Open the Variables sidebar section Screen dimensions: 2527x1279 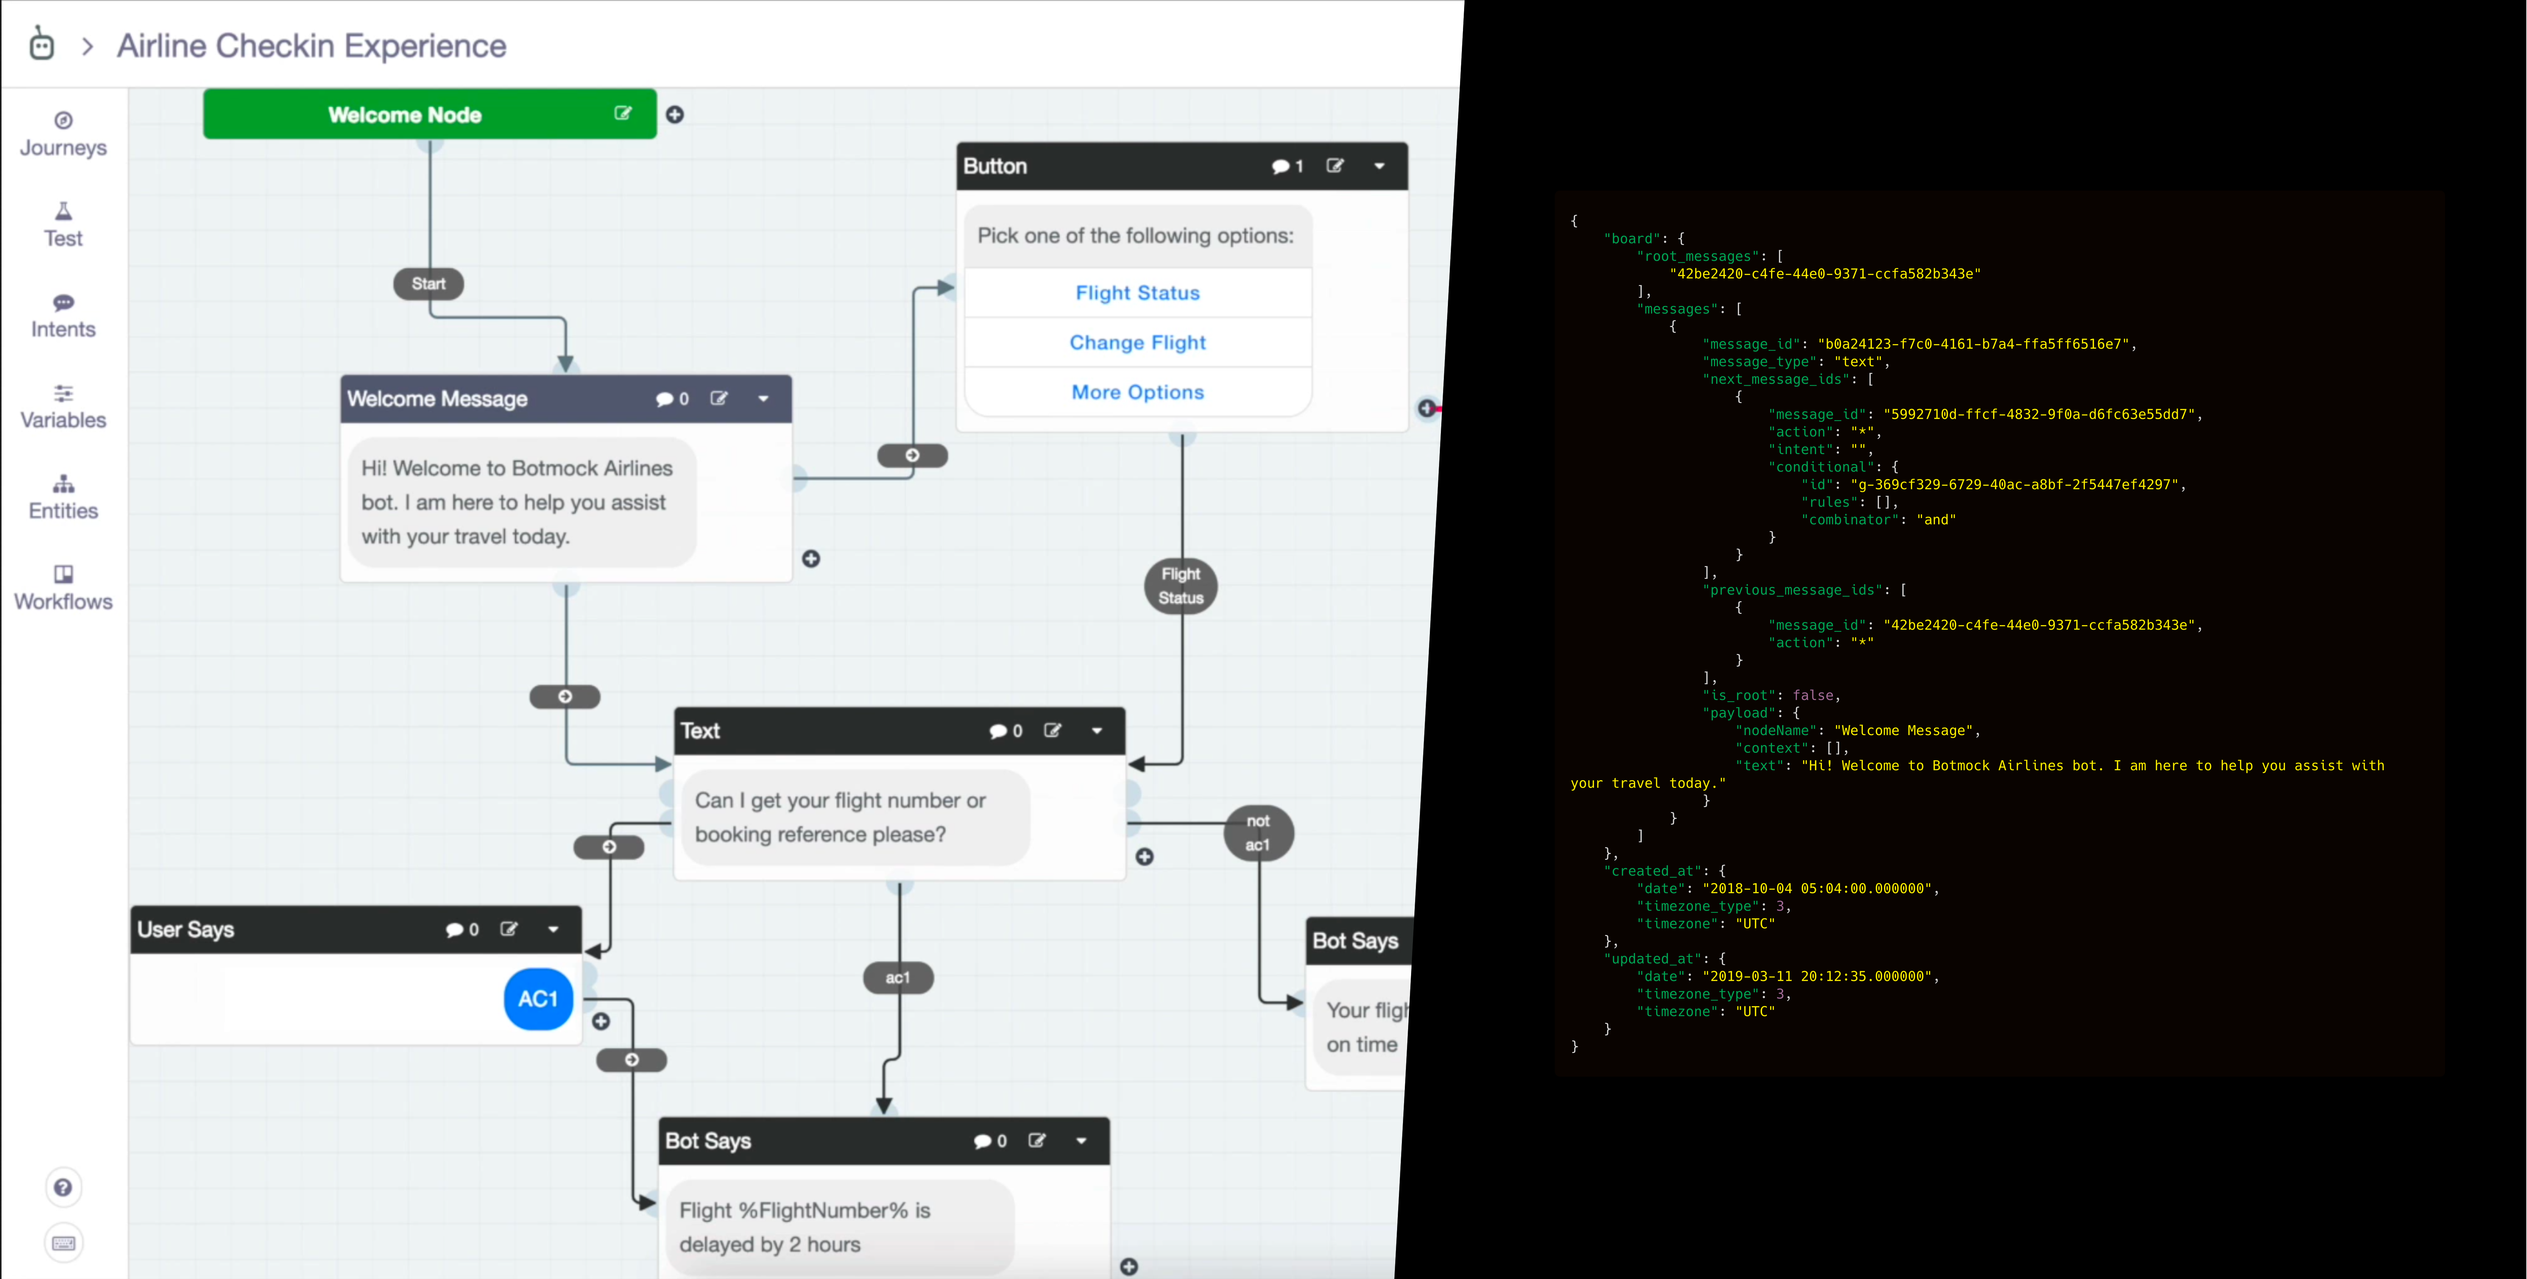pos(63,406)
